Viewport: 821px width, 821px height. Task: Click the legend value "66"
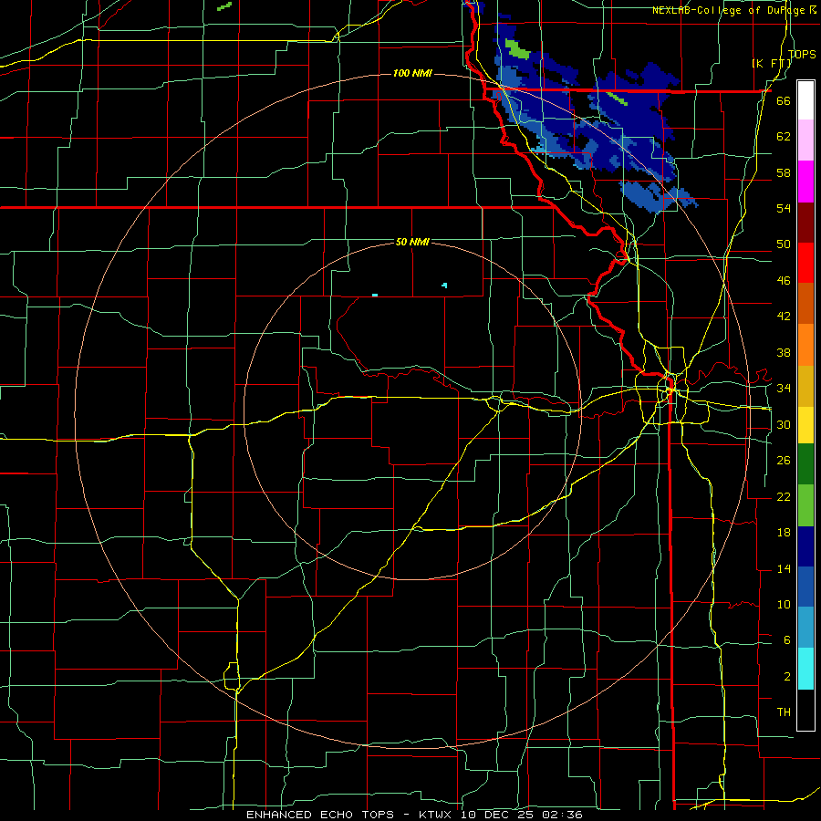tap(784, 100)
